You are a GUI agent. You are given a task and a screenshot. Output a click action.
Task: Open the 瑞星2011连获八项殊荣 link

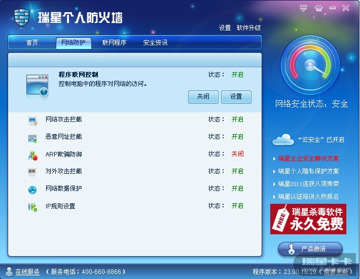pyautogui.click(x=308, y=184)
